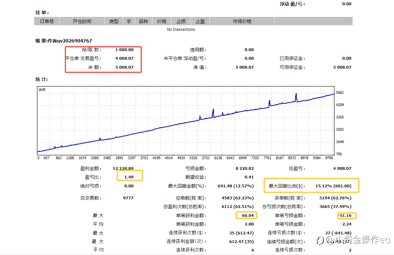
Task: Click the 最大回撤金额(%) label
Action: coord(187,186)
